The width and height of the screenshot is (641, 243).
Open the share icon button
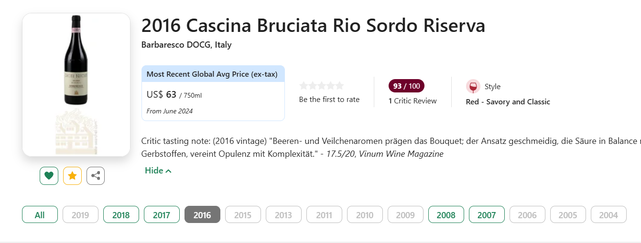(x=96, y=176)
